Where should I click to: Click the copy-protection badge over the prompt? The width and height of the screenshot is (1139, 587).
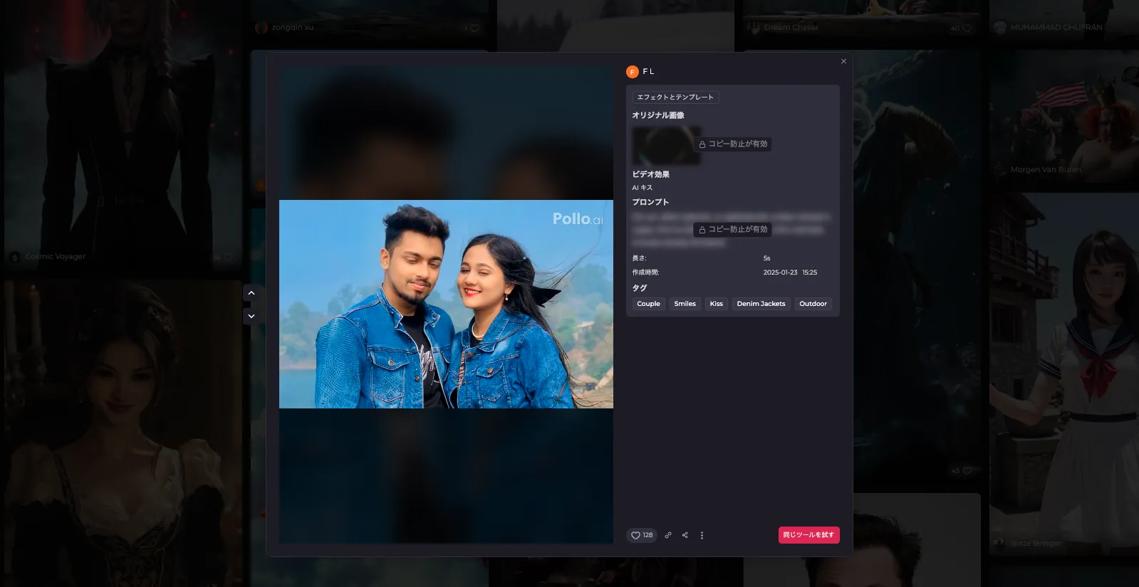coord(733,229)
